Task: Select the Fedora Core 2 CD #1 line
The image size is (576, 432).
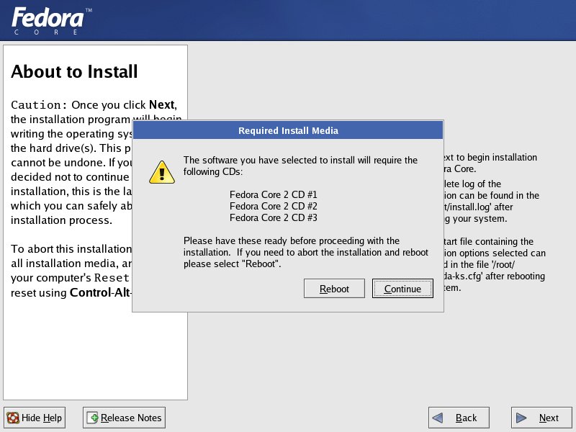Action: pyautogui.click(x=273, y=194)
